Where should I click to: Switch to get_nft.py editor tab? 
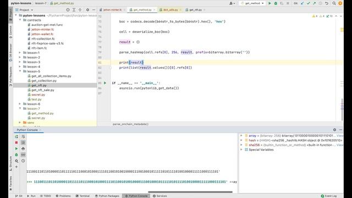click(x=195, y=10)
